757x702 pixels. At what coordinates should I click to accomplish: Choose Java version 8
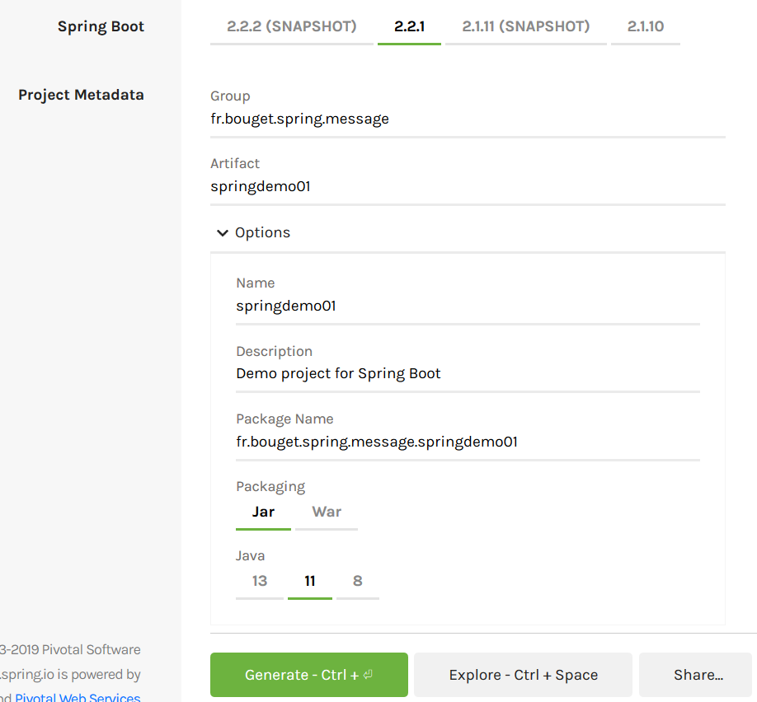[357, 581]
